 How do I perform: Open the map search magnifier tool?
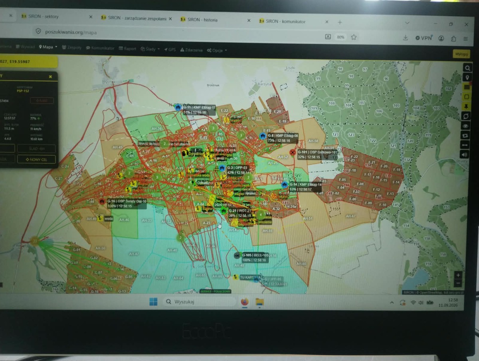click(x=467, y=68)
